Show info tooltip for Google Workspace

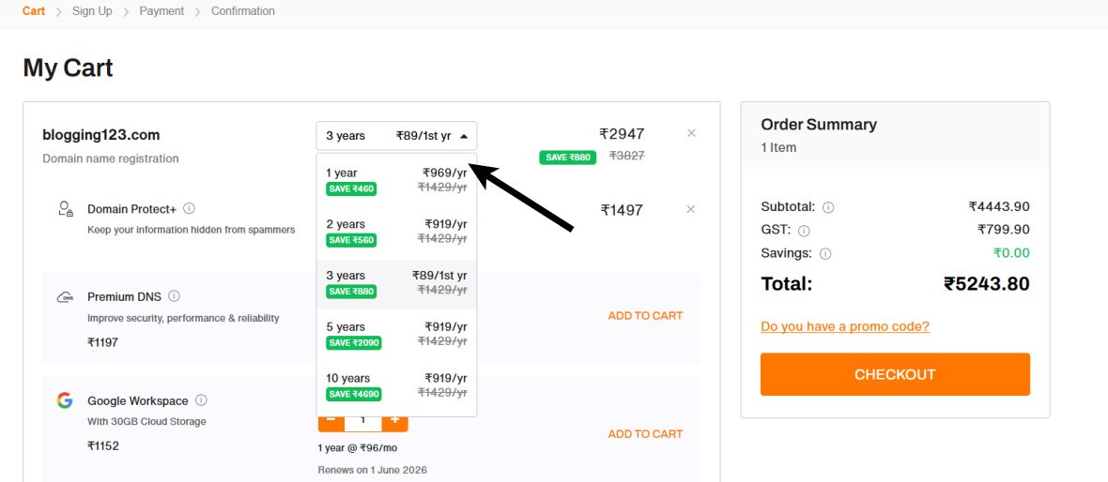click(x=201, y=400)
